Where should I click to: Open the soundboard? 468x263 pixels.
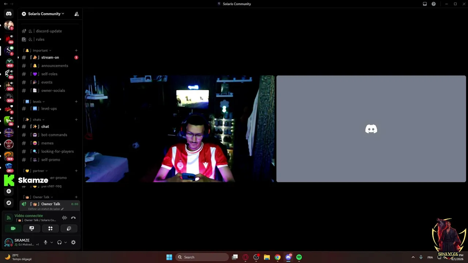point(69,228)
